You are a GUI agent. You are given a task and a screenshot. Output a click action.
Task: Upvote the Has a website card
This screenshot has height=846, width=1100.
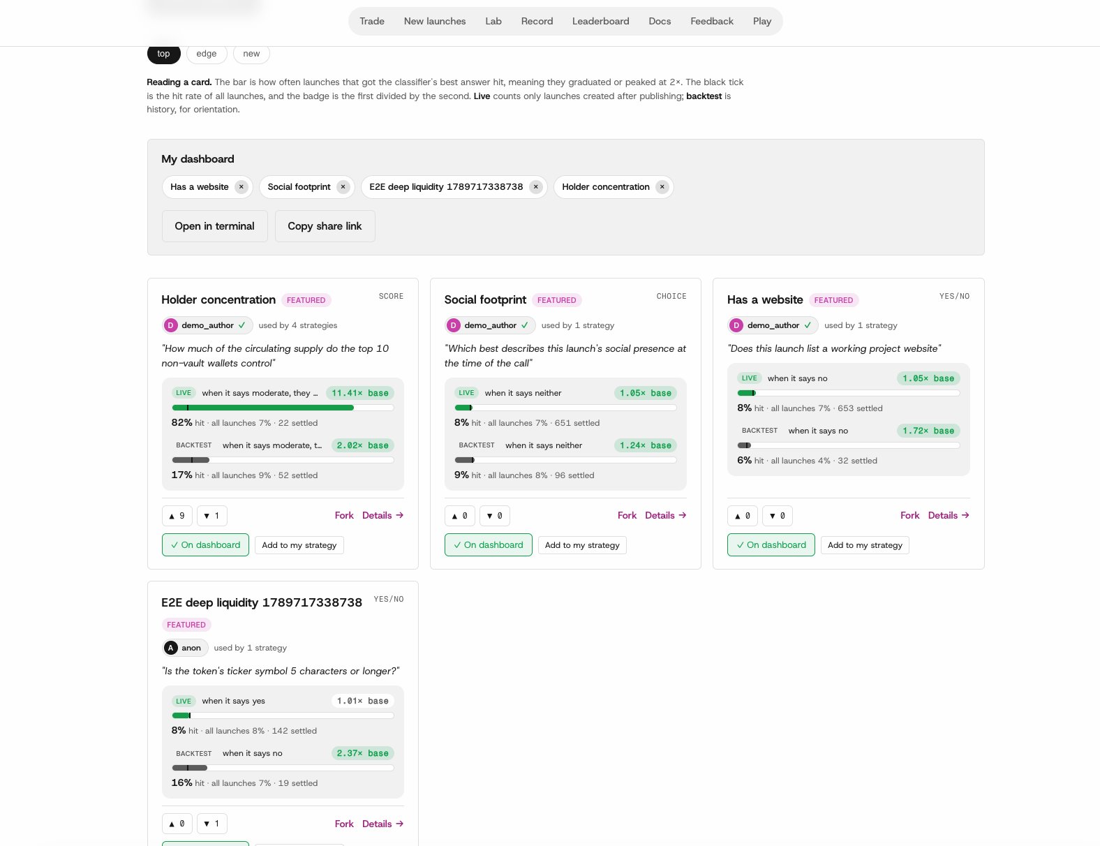pos(743,516)
